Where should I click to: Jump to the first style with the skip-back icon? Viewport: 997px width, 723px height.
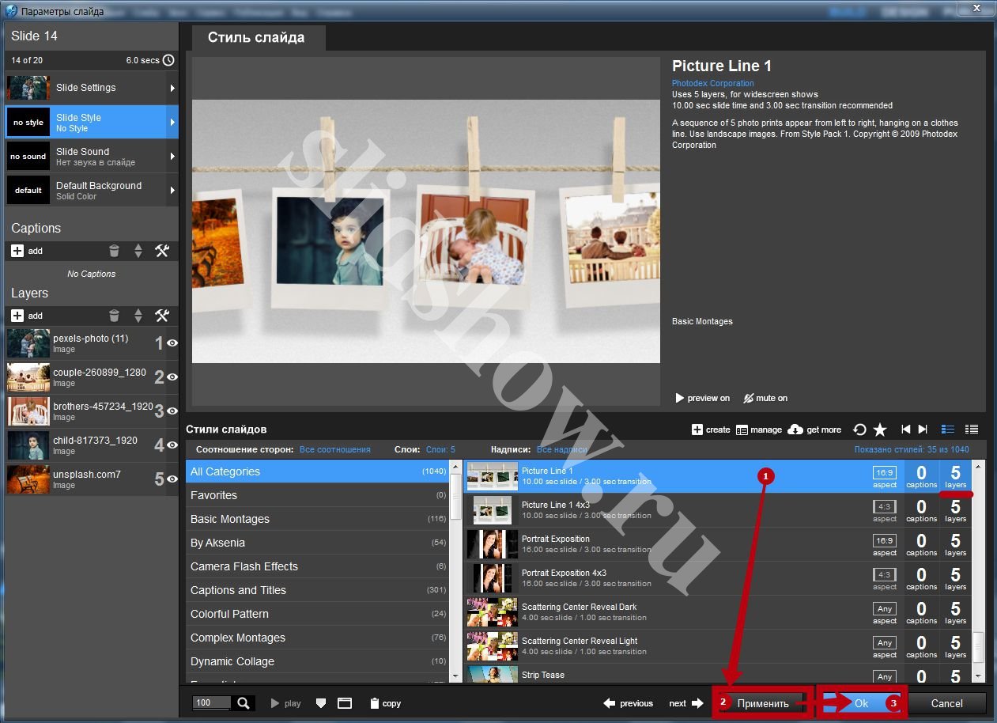(906, 430)
